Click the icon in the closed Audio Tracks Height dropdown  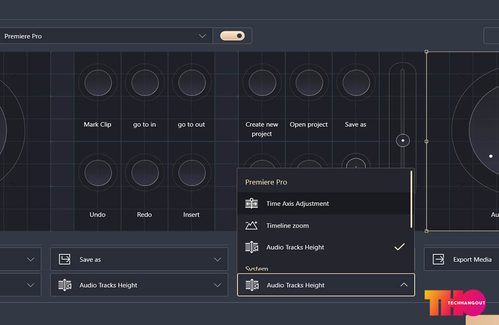pyautogui.click(x=65, y=285)
